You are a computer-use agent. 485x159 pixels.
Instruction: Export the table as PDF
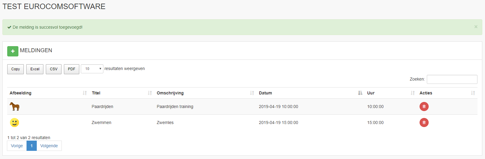(71, 69)
